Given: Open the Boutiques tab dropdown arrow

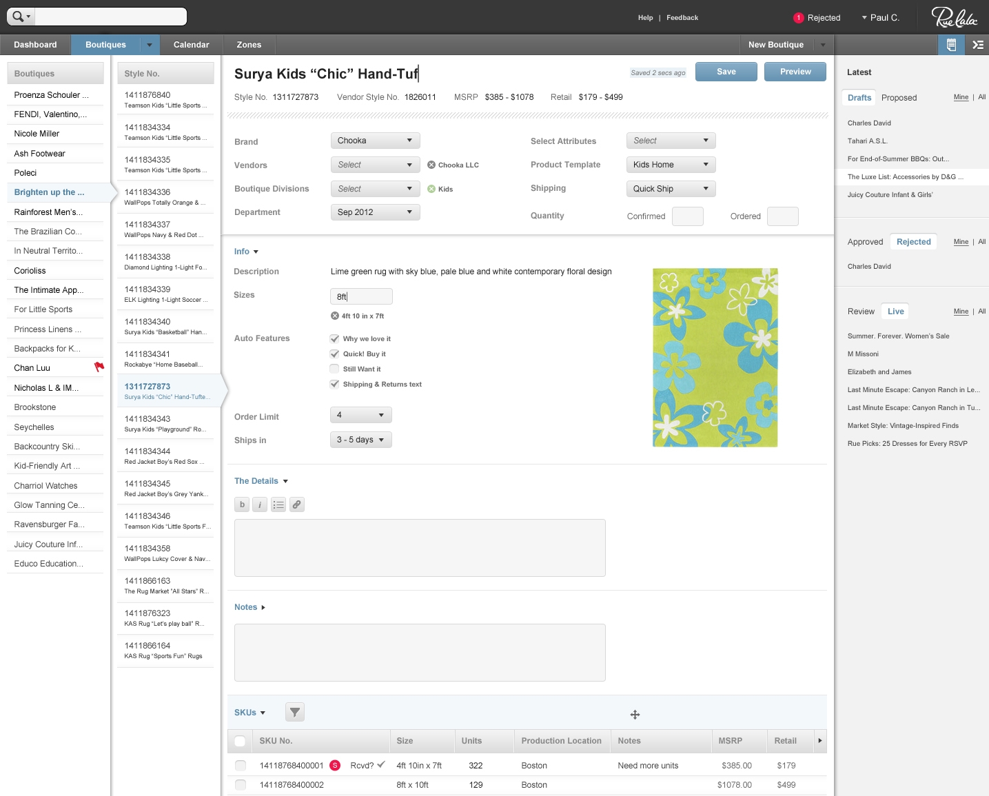Looking at the screenshot, I should tap(150, 45).
